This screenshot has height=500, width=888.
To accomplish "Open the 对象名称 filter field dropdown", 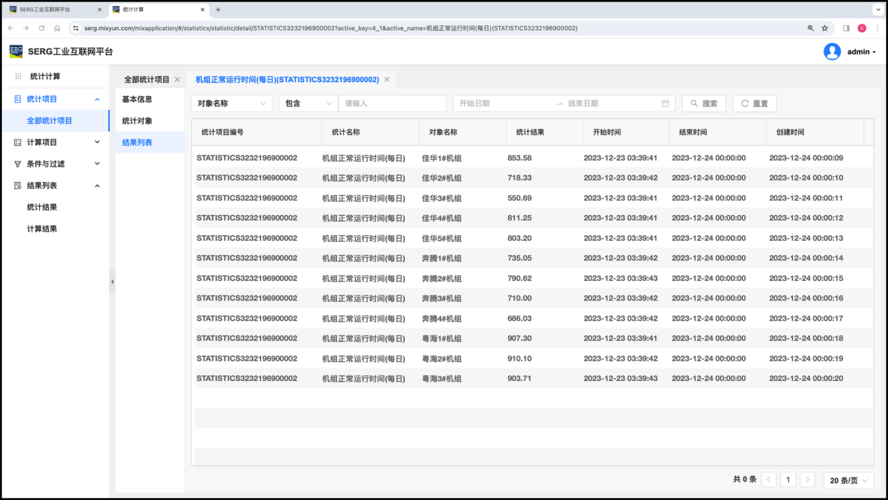I will pos(231,104).
